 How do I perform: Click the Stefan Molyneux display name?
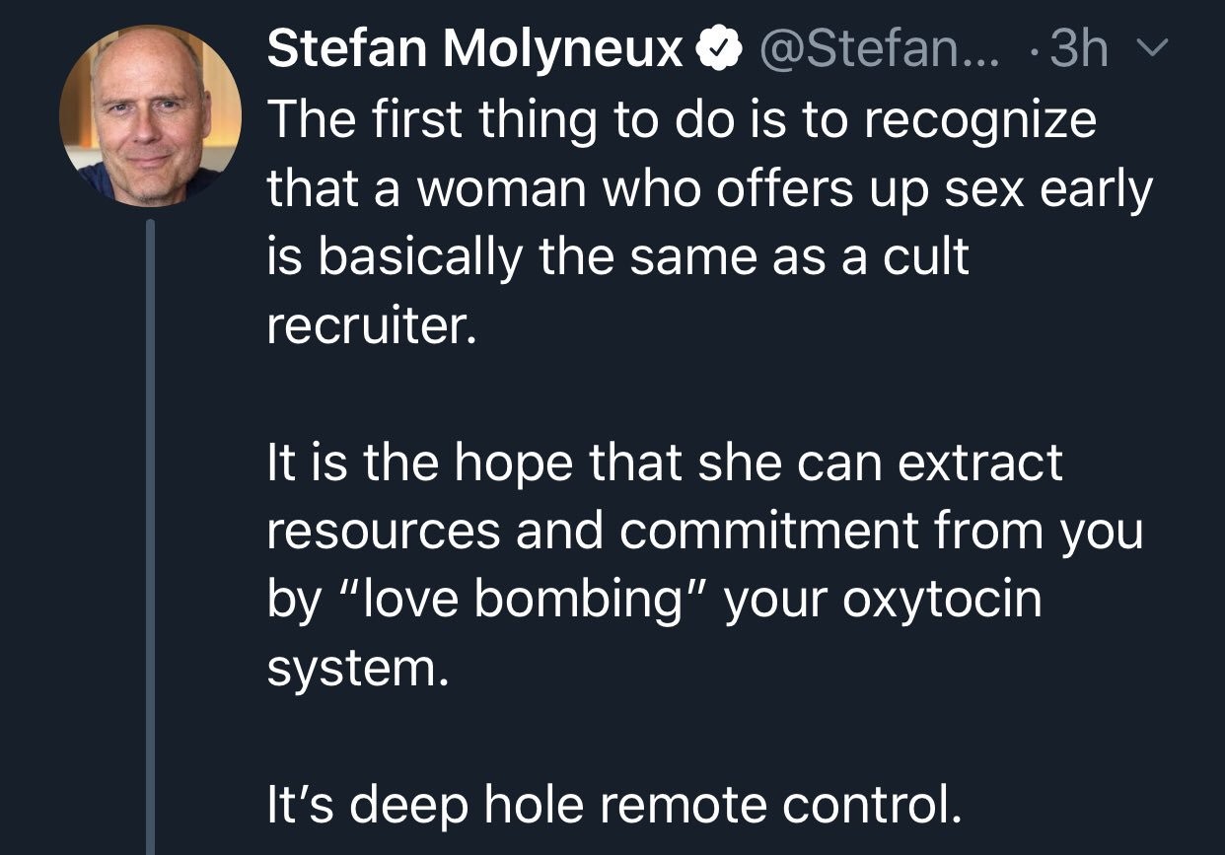click(475, 48)
